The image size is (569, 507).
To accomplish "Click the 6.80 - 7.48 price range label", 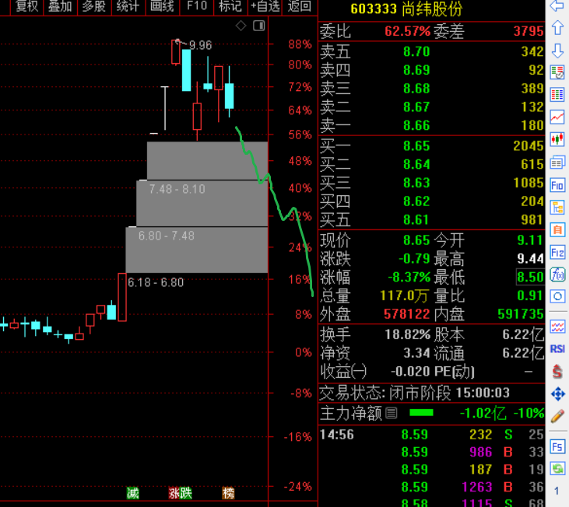I will 167,236.
